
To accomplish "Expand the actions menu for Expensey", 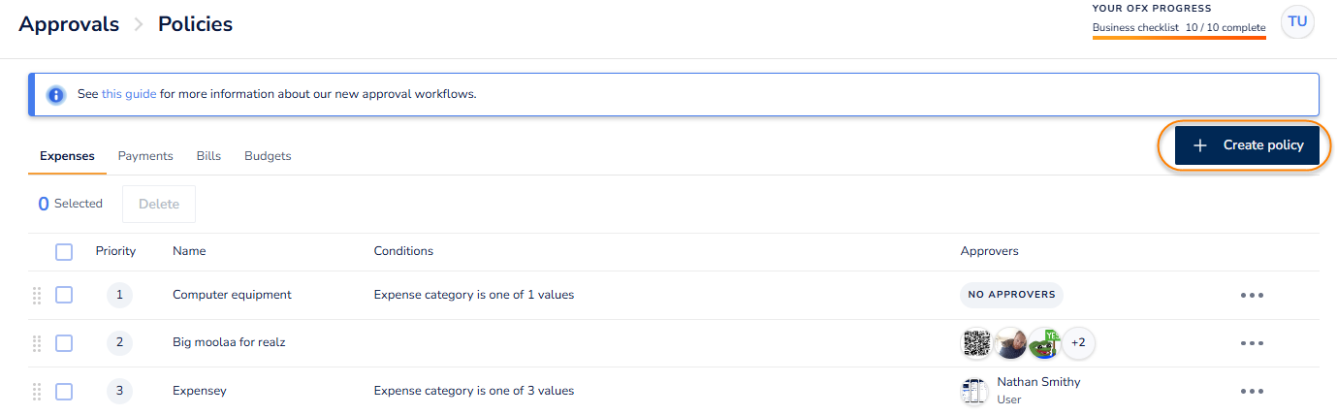I will tap(1252, 392).
